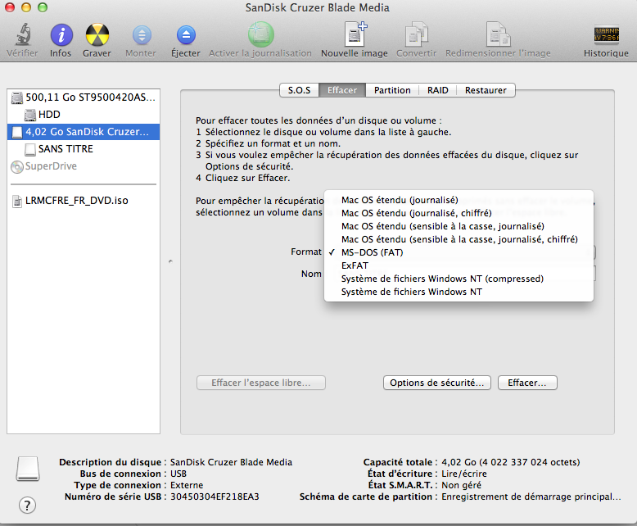Open the Infos inspector icon
The height and width of the screenshot is (526, 637).
tap(61, 35)
